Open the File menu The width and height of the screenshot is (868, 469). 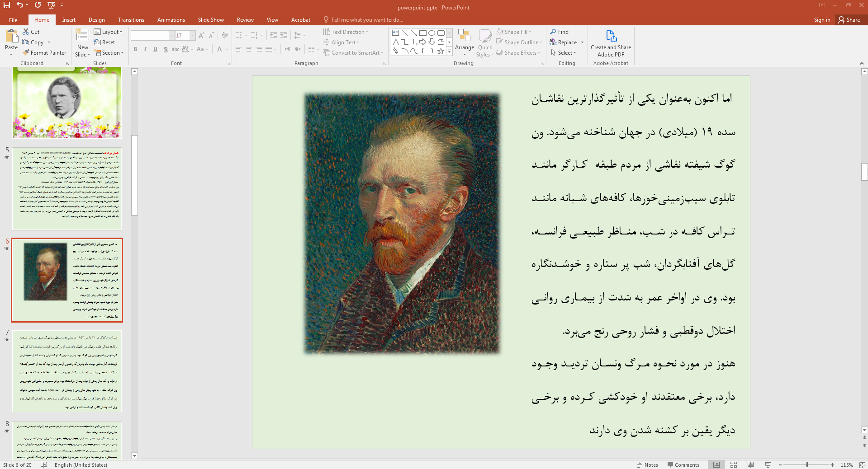pyautogui.click(x=13, y=20)
